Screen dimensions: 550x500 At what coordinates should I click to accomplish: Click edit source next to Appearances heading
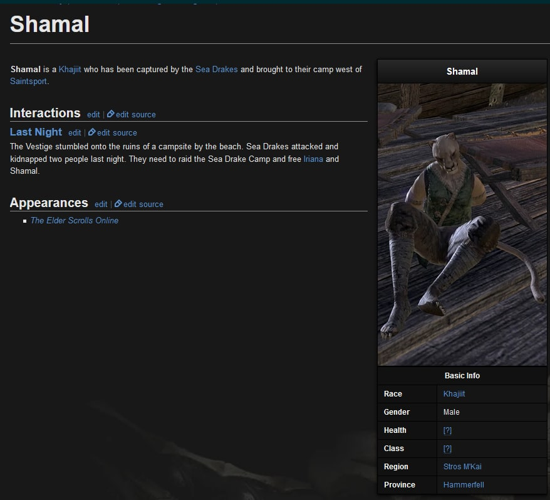tap(143, 204)
